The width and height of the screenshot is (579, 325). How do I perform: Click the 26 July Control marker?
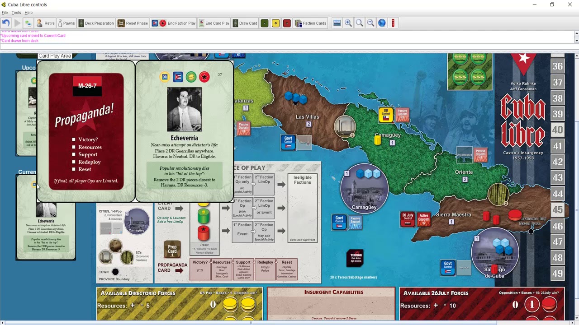[x=408, y=219]
